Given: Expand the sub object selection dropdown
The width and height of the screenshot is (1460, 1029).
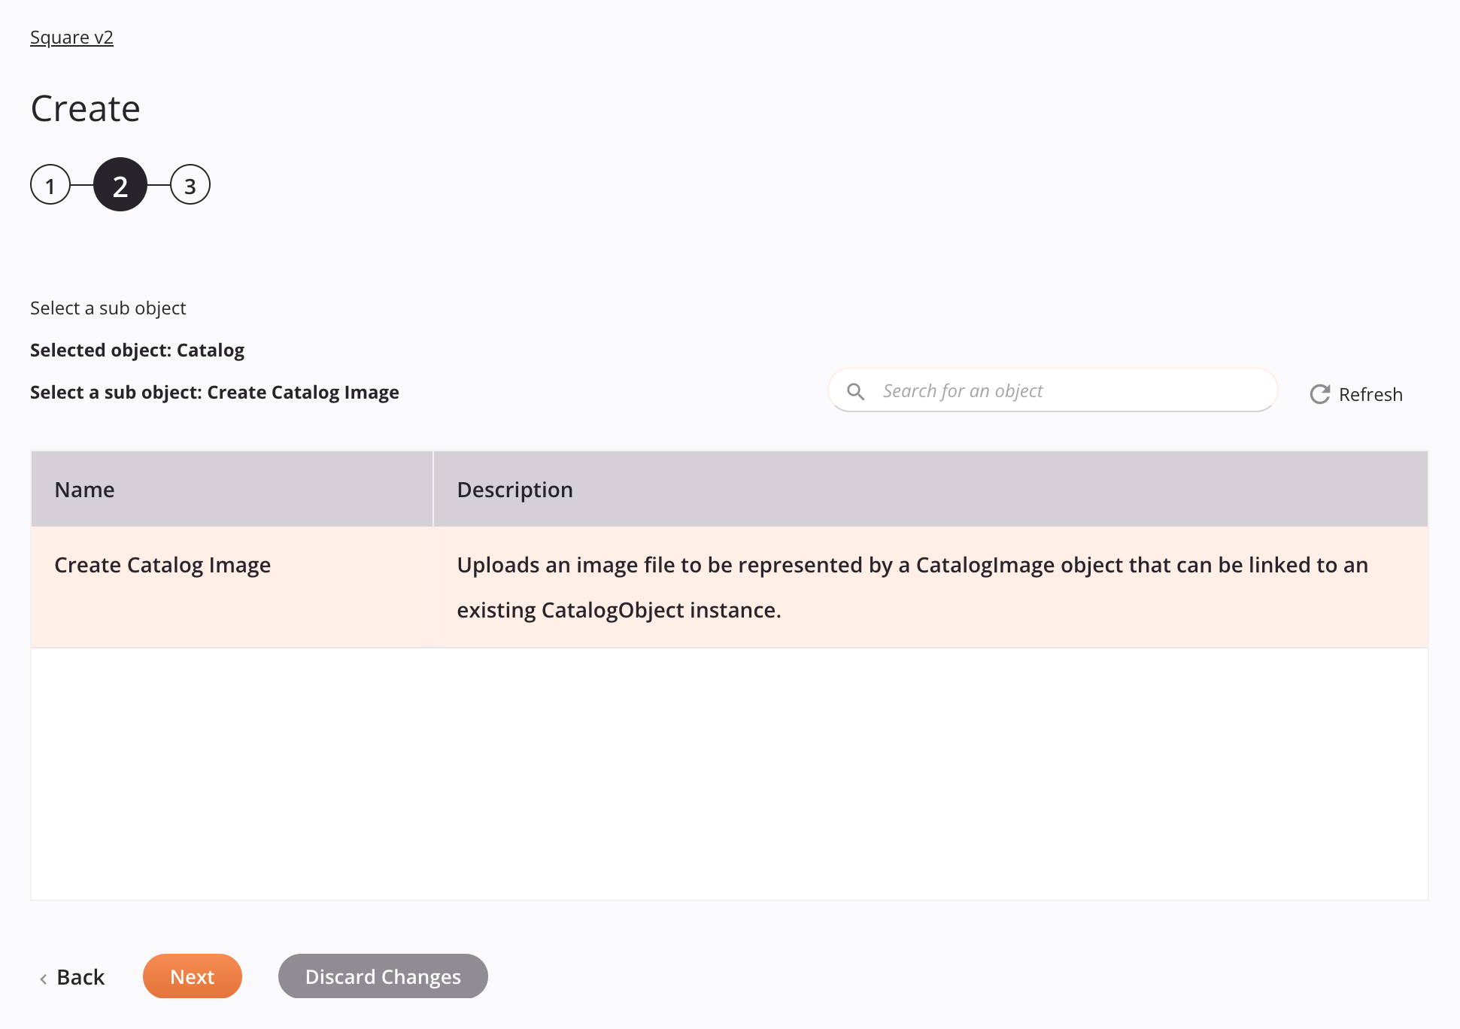Looking at the screenshot, I should point(215,392).
